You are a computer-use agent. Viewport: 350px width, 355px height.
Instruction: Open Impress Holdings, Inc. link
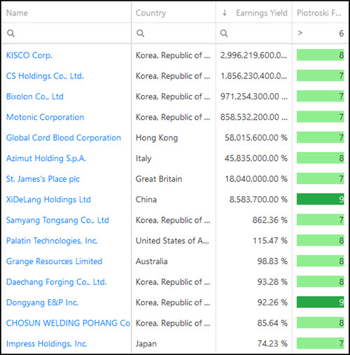tap(47, 344)
